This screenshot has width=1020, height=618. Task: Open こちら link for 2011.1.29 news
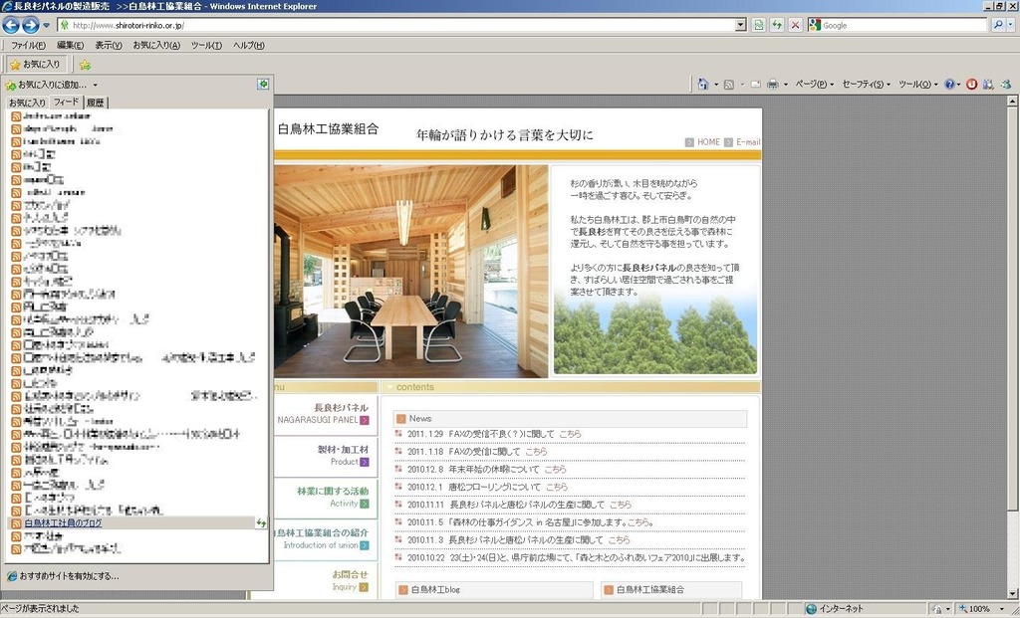point(570,434)
